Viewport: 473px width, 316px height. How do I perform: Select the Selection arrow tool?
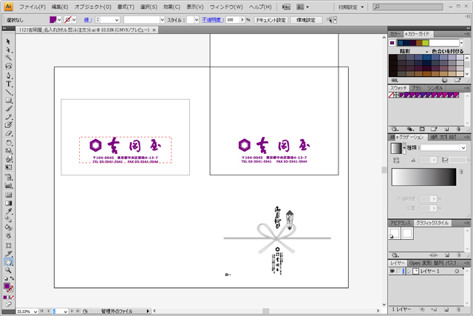8,41
